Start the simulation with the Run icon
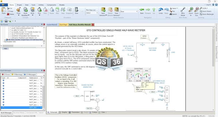Image resolution: width=218 pixels, height=117 pixels. click(40, 10)
